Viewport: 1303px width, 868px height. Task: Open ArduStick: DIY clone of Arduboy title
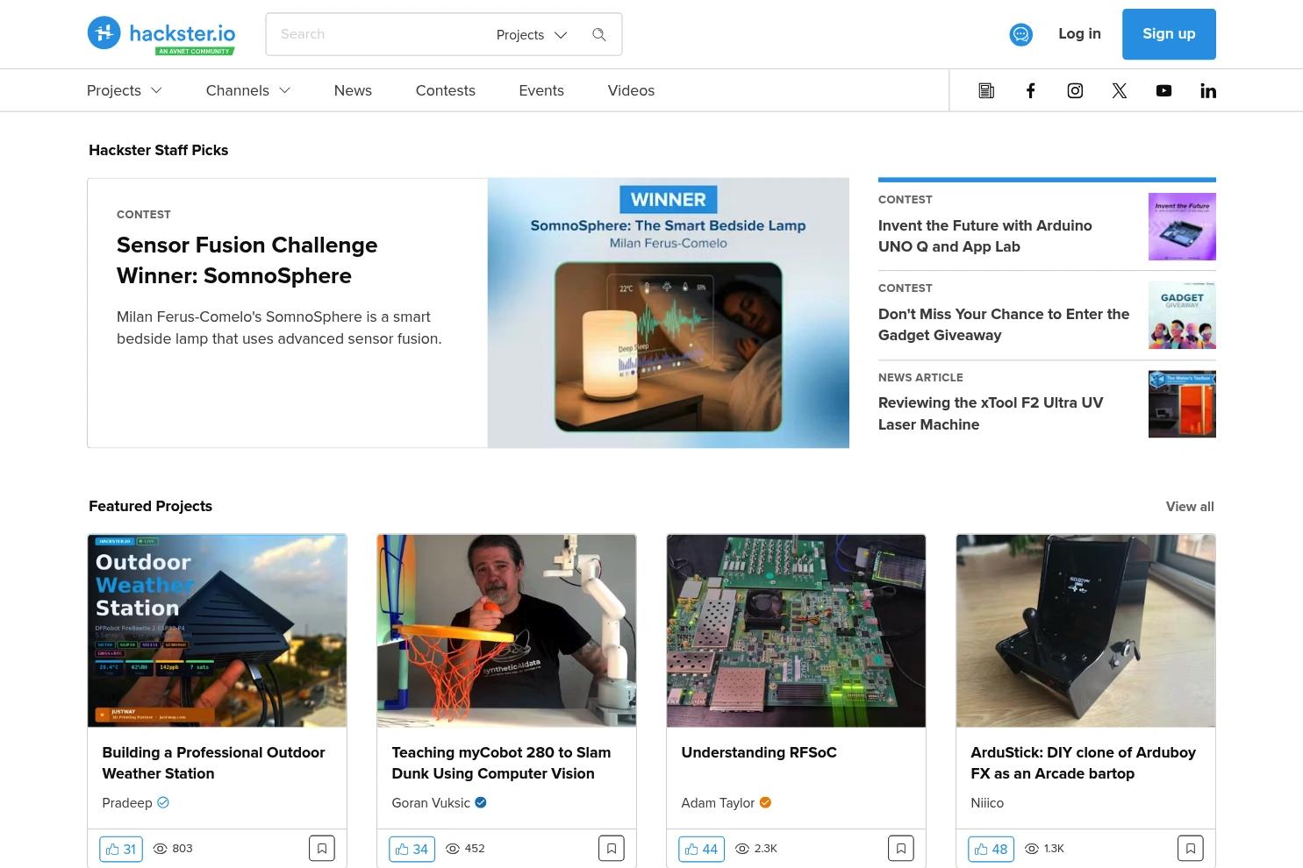point(1083,763)
